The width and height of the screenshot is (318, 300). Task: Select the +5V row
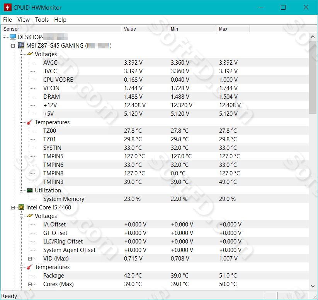coord(176,114)
